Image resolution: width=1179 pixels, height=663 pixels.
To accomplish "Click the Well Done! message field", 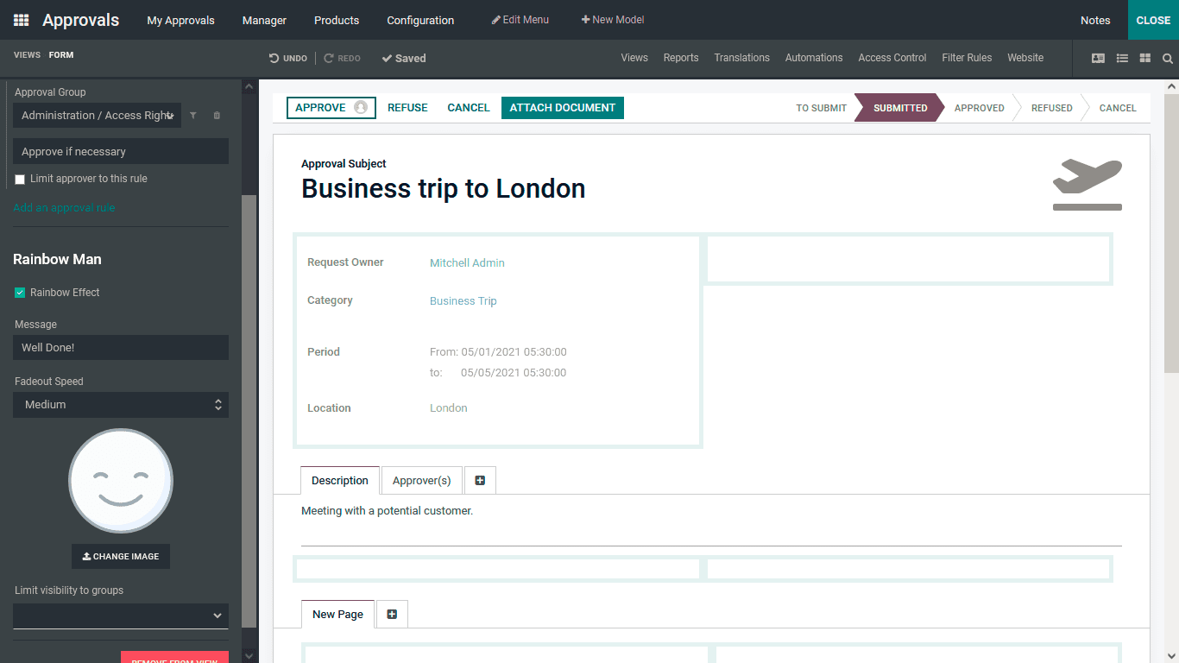I will (120, 347).
